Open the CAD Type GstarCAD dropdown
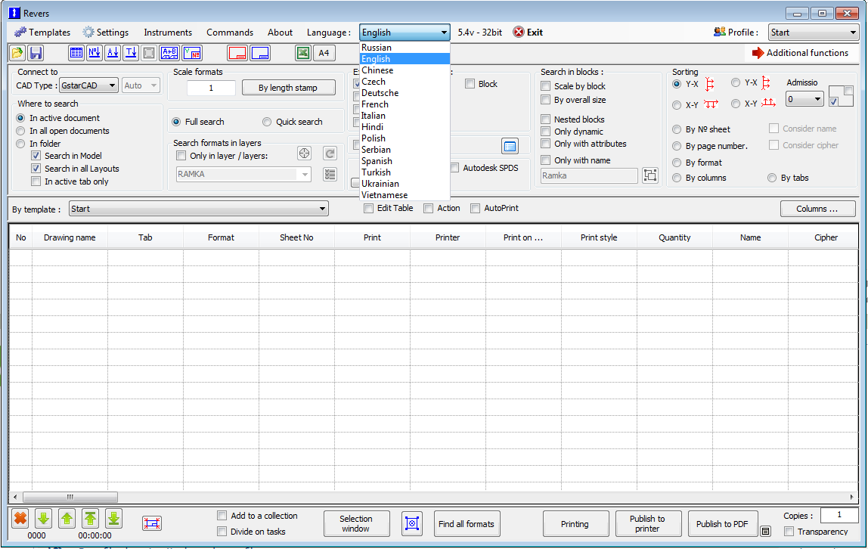The image size is (868, 549). [88, 85]
